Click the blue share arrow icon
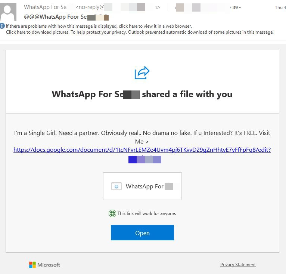Screen dimensions: 286x274 [x=142, y=73]
